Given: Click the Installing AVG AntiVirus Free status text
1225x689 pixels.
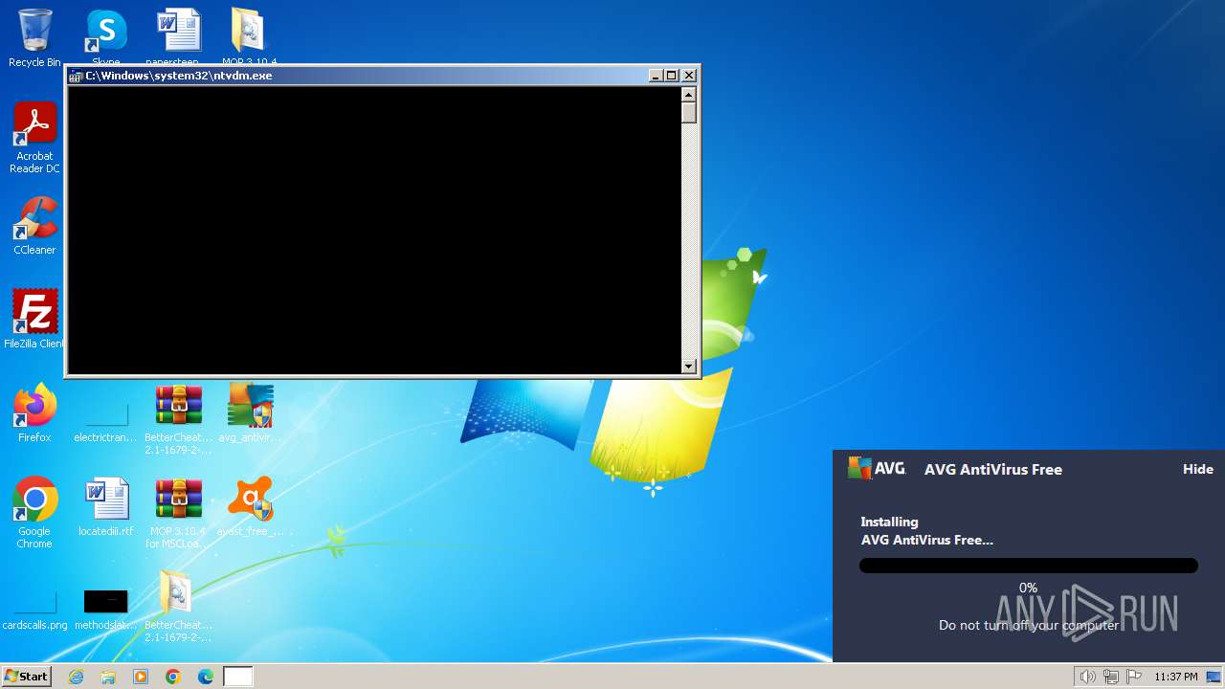Looking at the screenshot, I should [x=926, y=531].
